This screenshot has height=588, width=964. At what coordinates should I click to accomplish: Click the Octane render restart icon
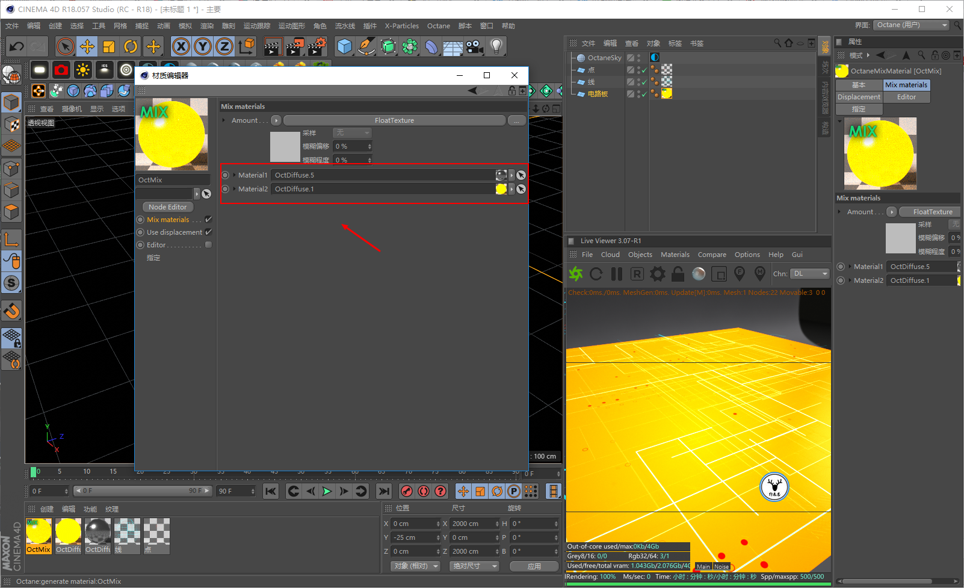click(x=596, y=274)
